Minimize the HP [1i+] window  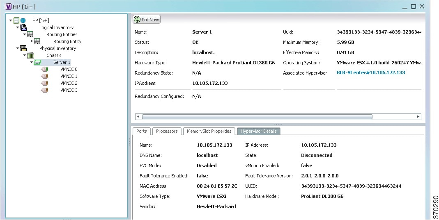pyautogui.click(x=405, y=7)
